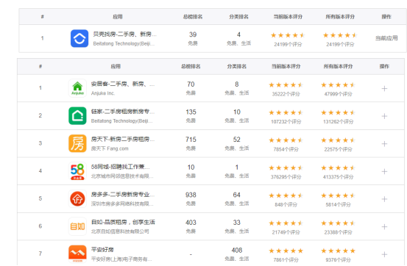The height and width of the screenshot is (266, 407).
Task: Add 安居客 to comparison with its plus icon
Action: click(384, 89)
